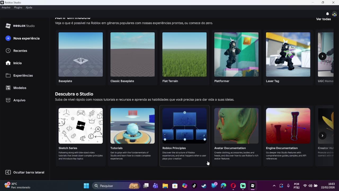Open TikTok from the taskbar
This screenshot has width=339, height=191.
194,186
